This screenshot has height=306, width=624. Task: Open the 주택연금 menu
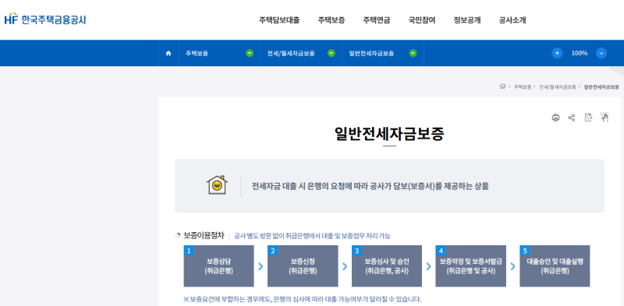coord(377,20)
